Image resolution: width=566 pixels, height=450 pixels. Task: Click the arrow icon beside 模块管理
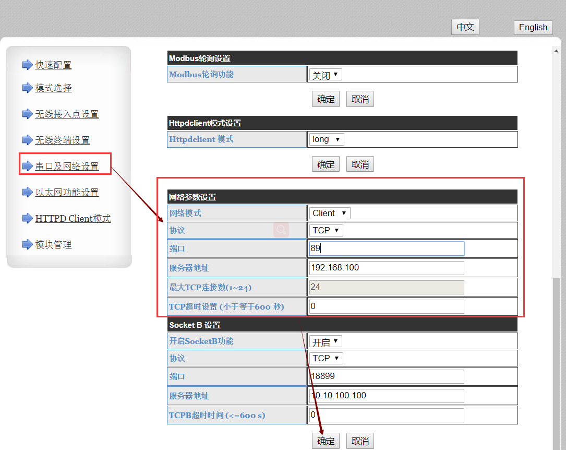pyautogui.click(x=27, y=244)
